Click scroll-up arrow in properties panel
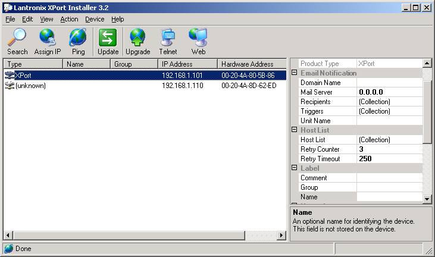This screenshot has height=257, width=435. point(427,63)
